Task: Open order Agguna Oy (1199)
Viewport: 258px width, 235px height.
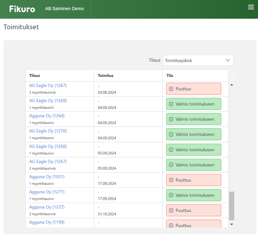Action: (47, 222)
